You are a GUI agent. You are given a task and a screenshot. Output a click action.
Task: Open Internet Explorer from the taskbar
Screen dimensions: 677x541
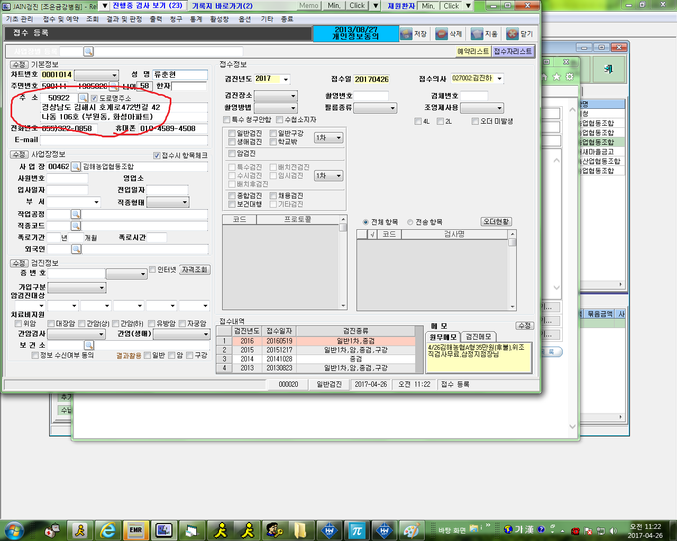[108, 530]
